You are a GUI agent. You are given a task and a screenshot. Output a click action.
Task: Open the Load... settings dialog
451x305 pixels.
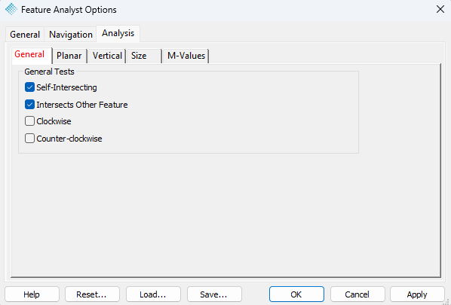pyautogui.click(x=153, y=294)
